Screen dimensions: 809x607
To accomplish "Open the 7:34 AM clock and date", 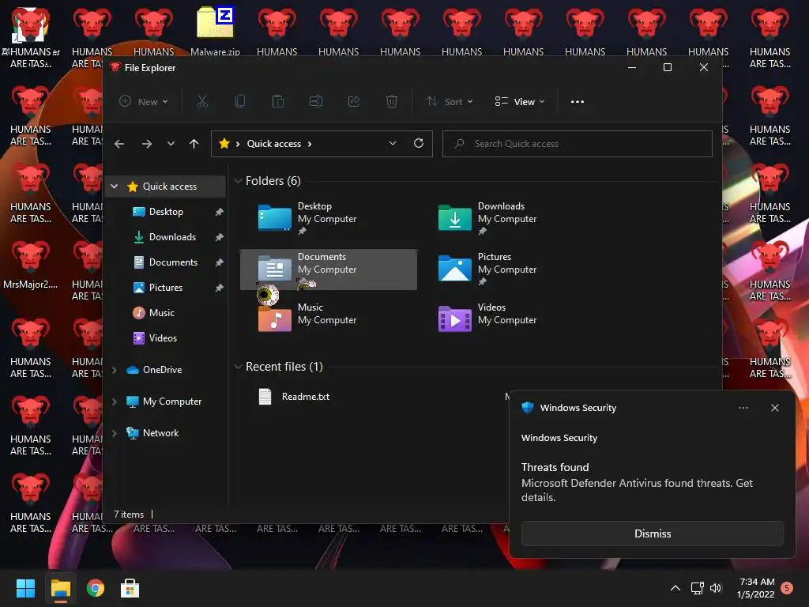I will [756, 588].
